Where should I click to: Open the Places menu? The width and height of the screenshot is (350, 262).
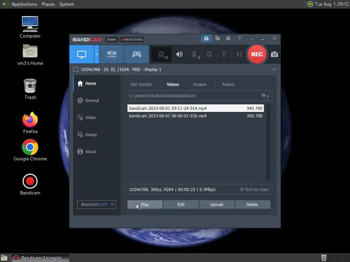(48, 4)
